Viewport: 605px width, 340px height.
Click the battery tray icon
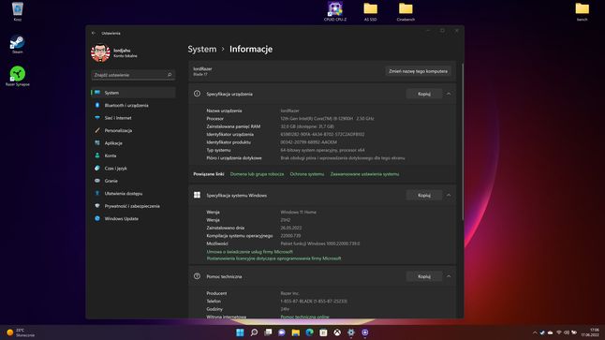(574, 333)
